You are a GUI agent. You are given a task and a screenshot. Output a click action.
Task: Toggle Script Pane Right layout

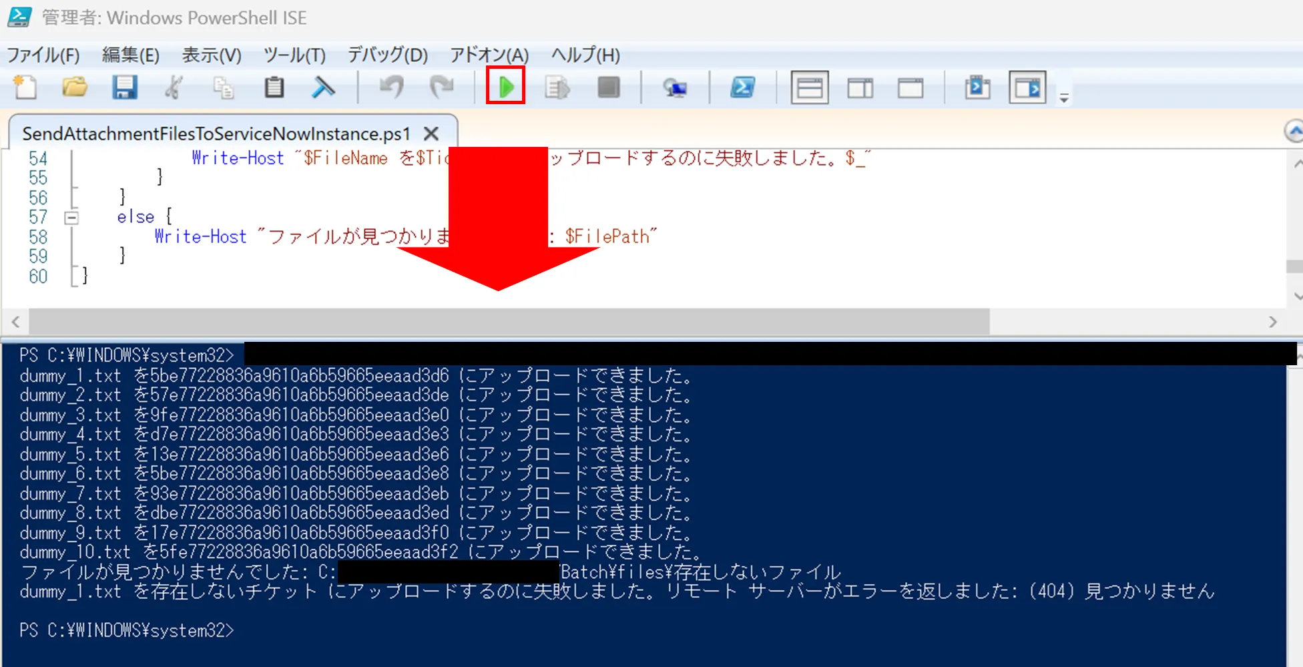click(860, 87)
